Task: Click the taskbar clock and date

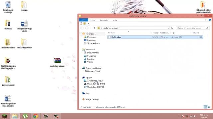Action: coord(204,116)
